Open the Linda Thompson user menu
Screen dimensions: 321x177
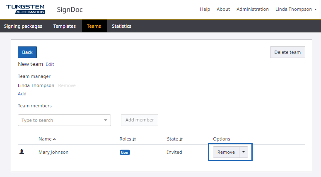[x=296, y=9]
